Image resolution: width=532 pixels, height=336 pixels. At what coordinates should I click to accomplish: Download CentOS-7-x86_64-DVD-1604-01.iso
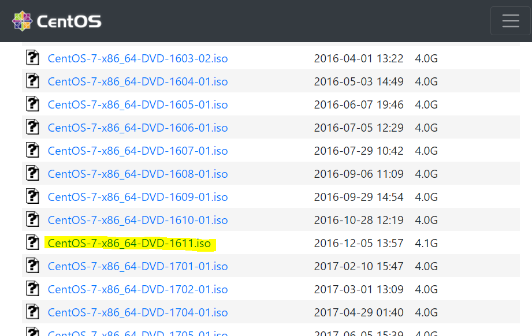137,82
